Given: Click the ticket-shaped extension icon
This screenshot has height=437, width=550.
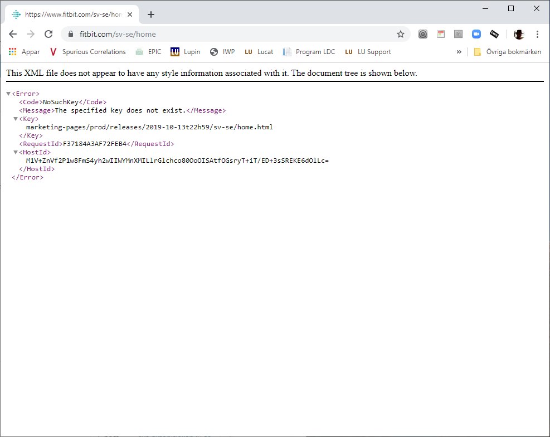Looking at the screenshot, I should tap(494, 34).
